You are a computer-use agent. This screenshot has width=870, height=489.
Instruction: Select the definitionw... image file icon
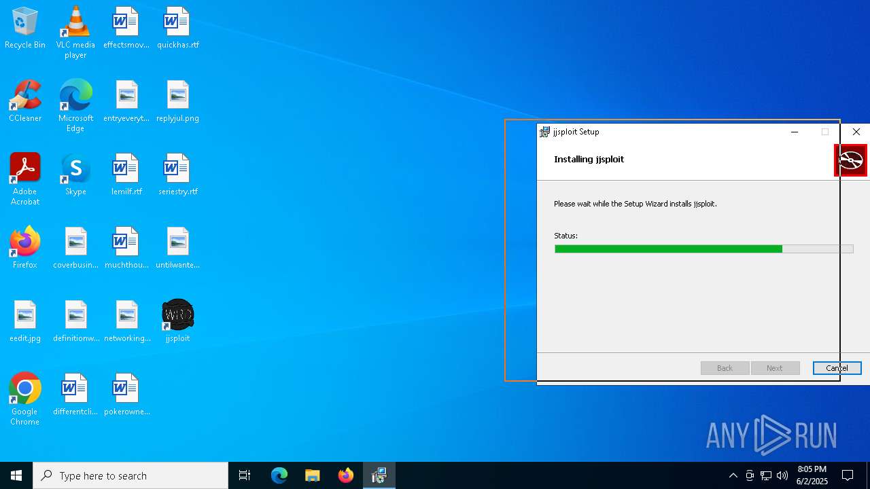click(75, 321)
